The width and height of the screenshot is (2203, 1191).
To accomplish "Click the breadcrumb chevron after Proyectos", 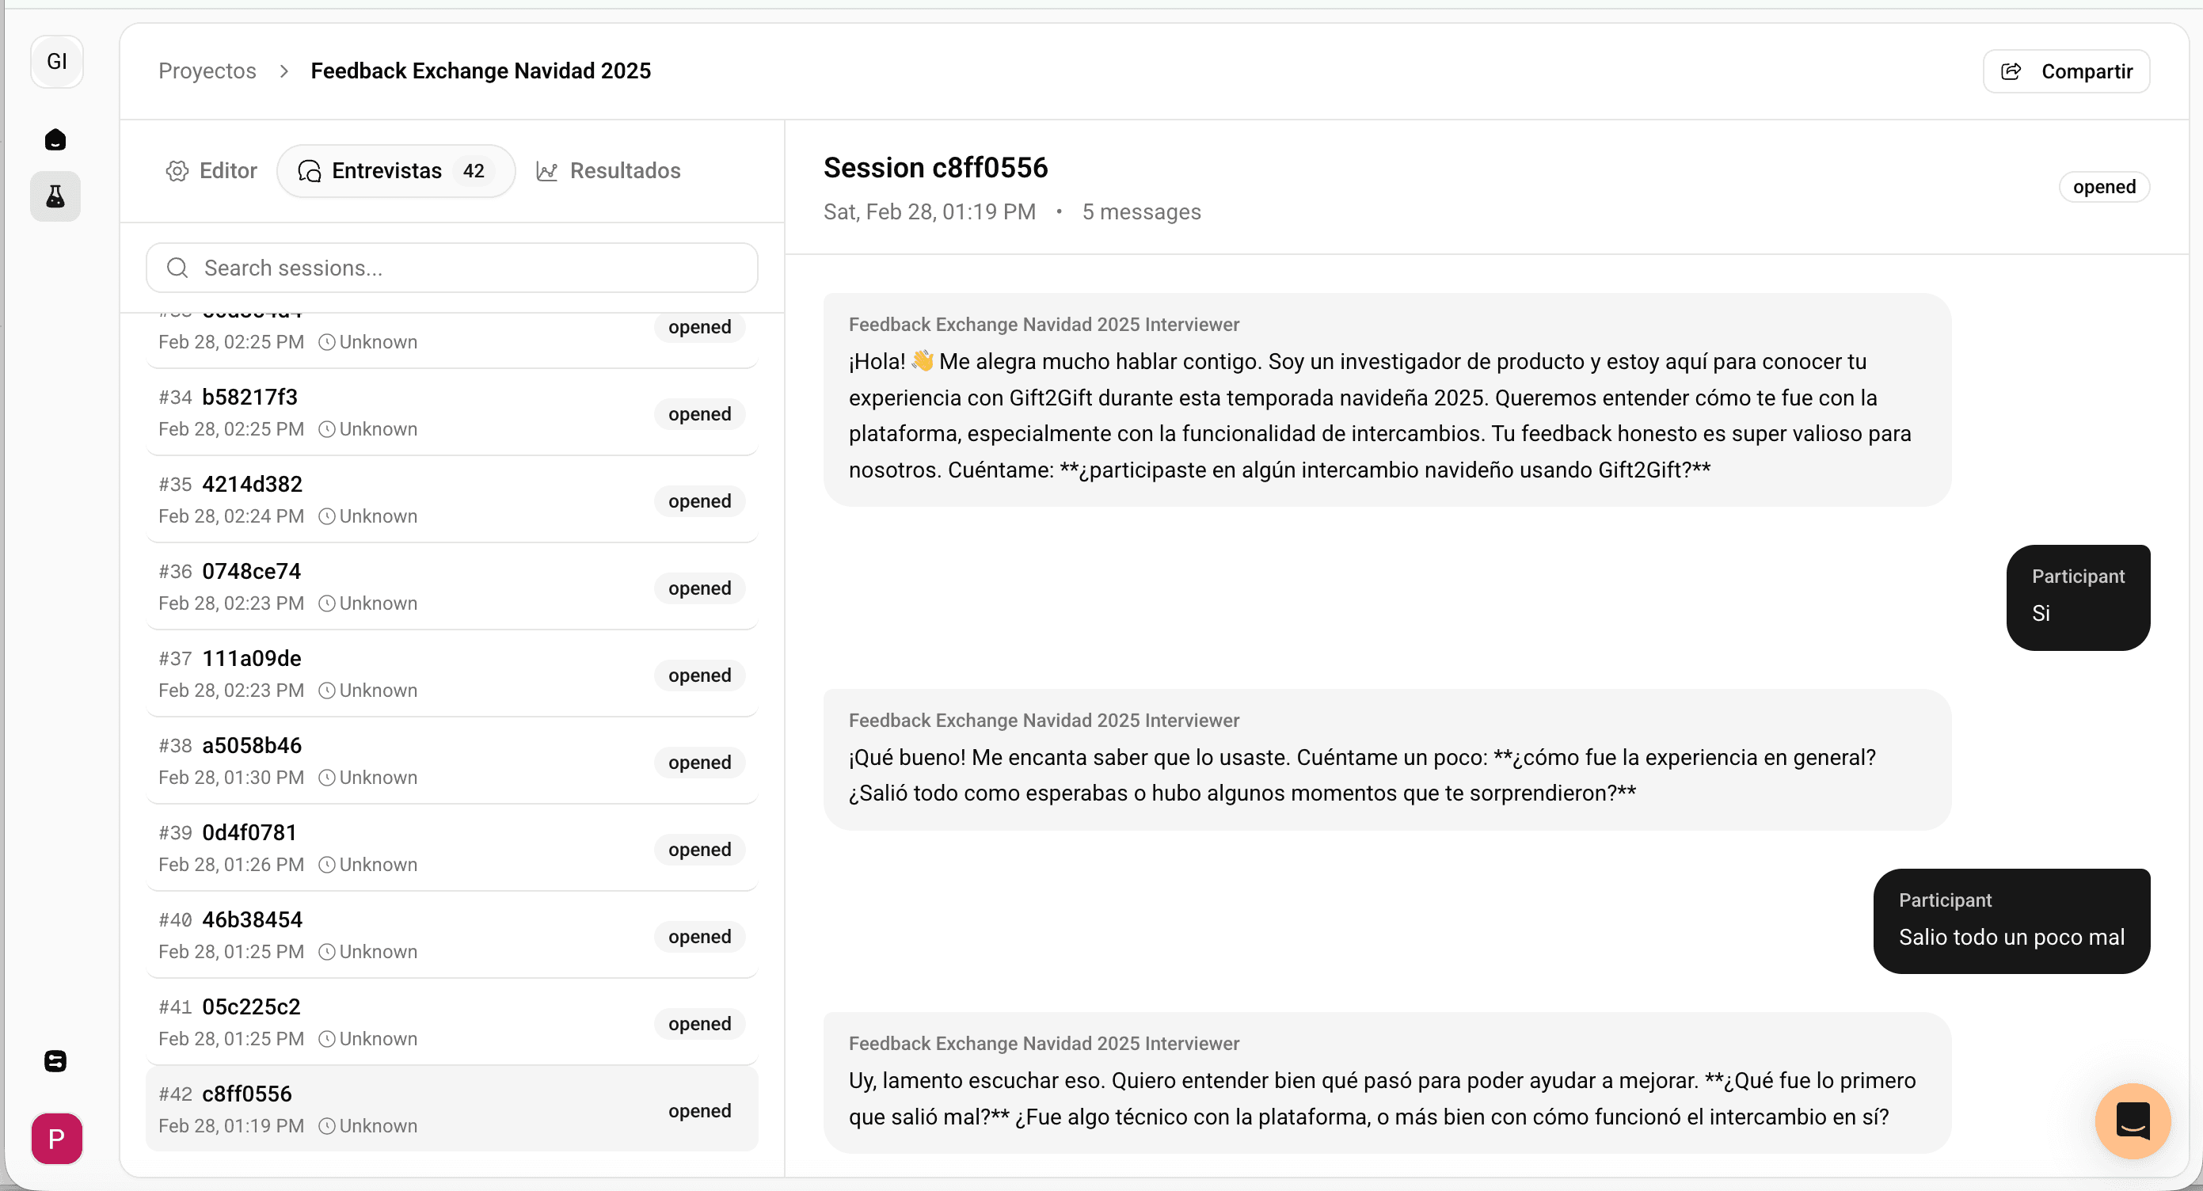I will point(284,71).
